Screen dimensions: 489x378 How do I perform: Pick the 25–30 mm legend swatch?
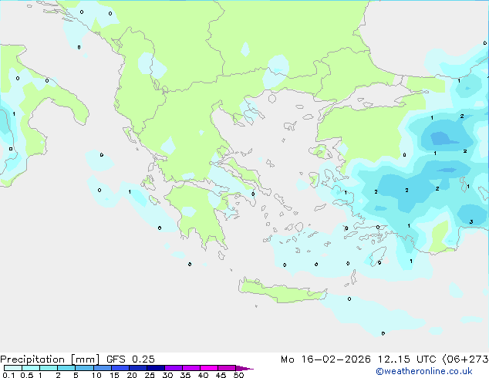(155, 368)
